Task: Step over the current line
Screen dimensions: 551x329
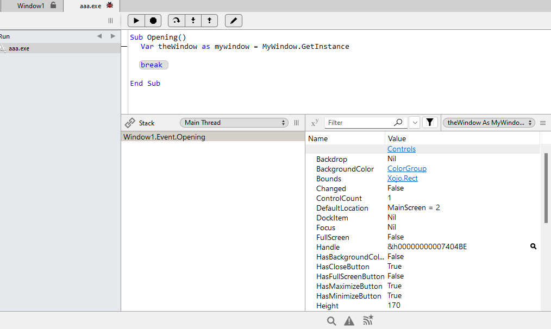Action: 177,21
